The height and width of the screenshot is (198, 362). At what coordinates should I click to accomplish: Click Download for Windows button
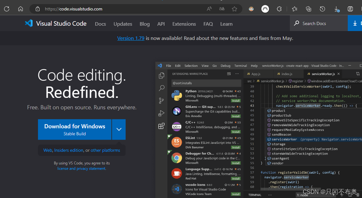[x=75, y=129]
